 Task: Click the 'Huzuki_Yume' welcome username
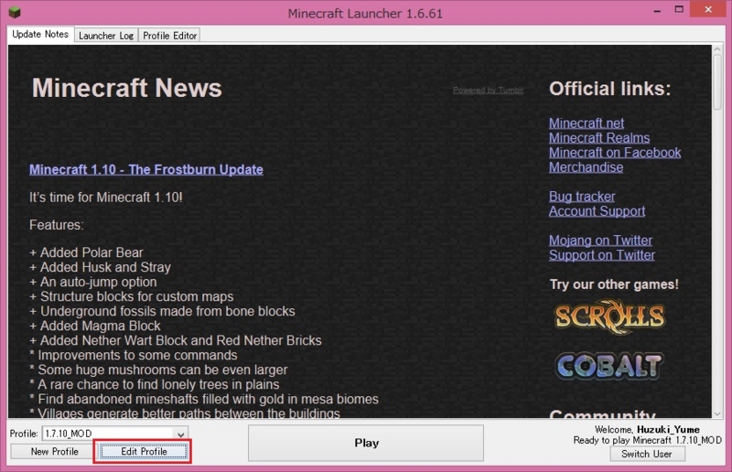point(669,430)
